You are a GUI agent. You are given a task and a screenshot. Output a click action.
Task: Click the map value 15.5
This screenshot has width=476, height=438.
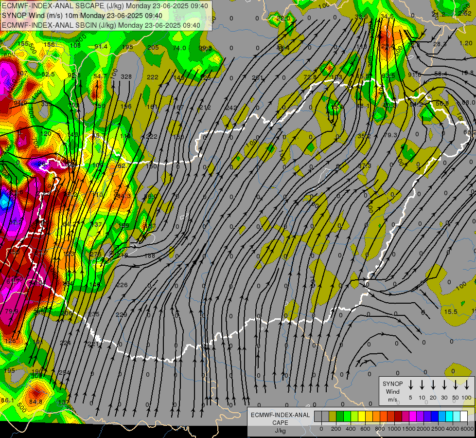[451, 312]
